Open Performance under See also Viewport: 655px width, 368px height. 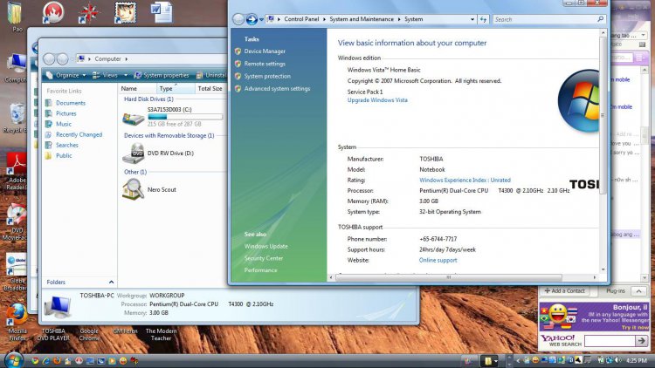[260, 270]
